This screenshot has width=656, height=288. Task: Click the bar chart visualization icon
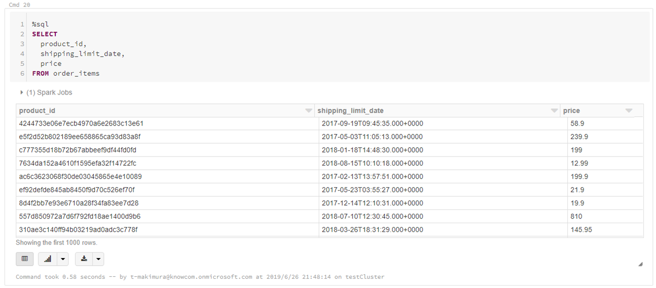point(48,259)
